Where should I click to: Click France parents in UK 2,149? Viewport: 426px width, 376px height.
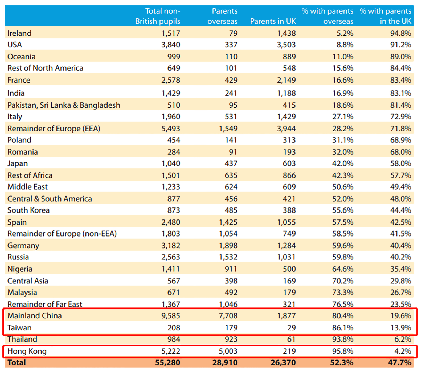(x=286, y=80)
